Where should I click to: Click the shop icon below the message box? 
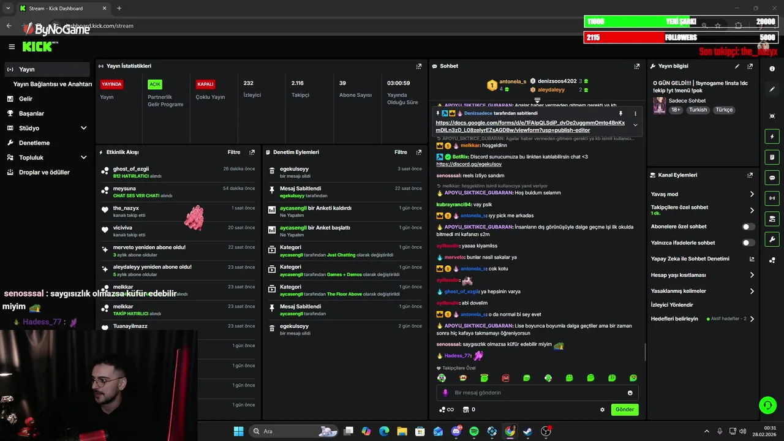coord(466,410)
